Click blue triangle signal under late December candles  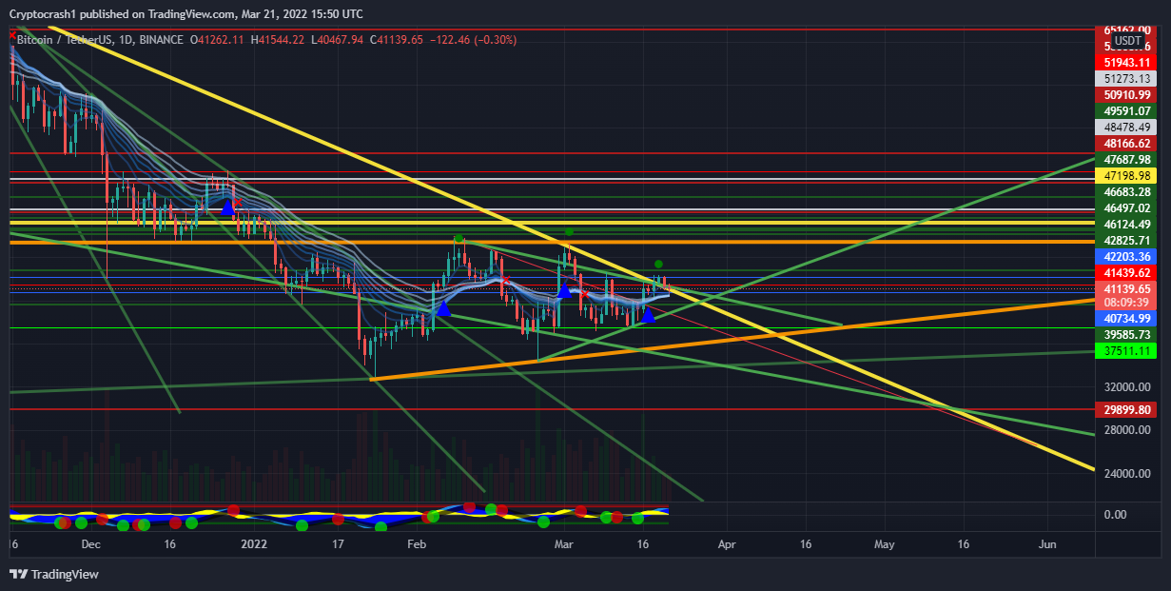pyautogui.click(x=227, y=206)
